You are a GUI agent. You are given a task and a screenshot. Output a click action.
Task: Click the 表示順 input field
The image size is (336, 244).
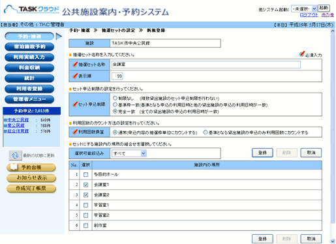pyautogui.click(x=117, y=76)
